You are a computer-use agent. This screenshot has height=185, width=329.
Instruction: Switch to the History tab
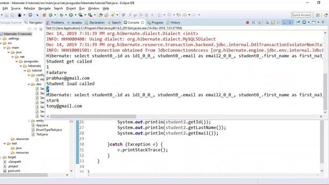(173, 23)
